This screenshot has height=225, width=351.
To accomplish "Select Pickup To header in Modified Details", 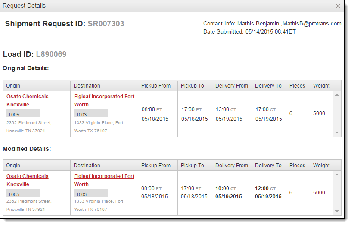I will pyautogui.click(x=193, y=166).
